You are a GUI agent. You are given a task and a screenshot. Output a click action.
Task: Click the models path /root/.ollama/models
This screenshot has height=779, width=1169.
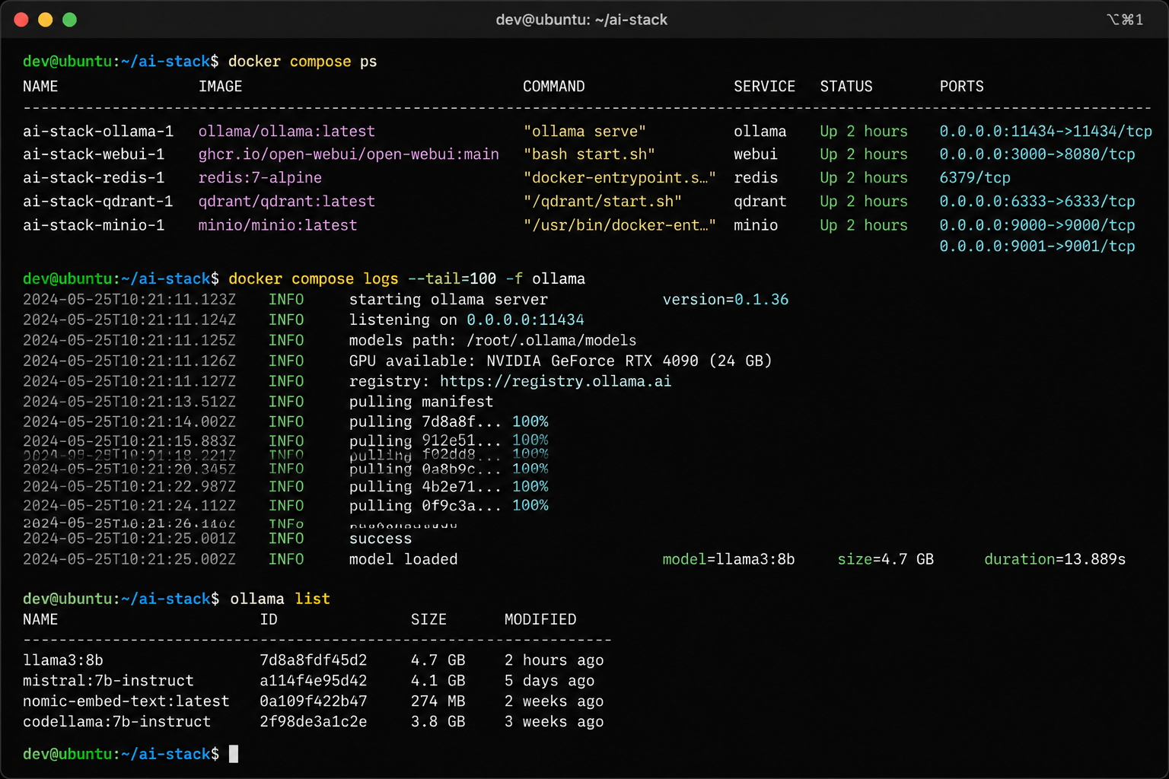click(552, 341)
